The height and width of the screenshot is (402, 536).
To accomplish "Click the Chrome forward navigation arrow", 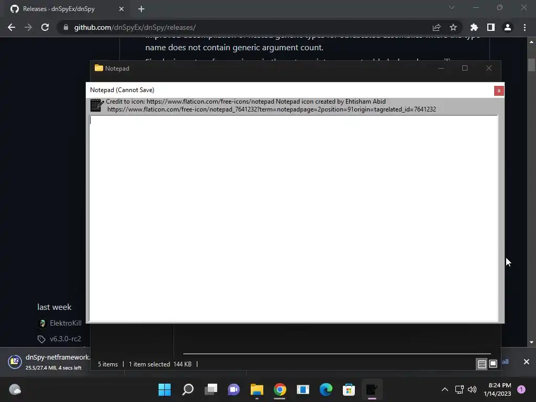I will point(28,27).
